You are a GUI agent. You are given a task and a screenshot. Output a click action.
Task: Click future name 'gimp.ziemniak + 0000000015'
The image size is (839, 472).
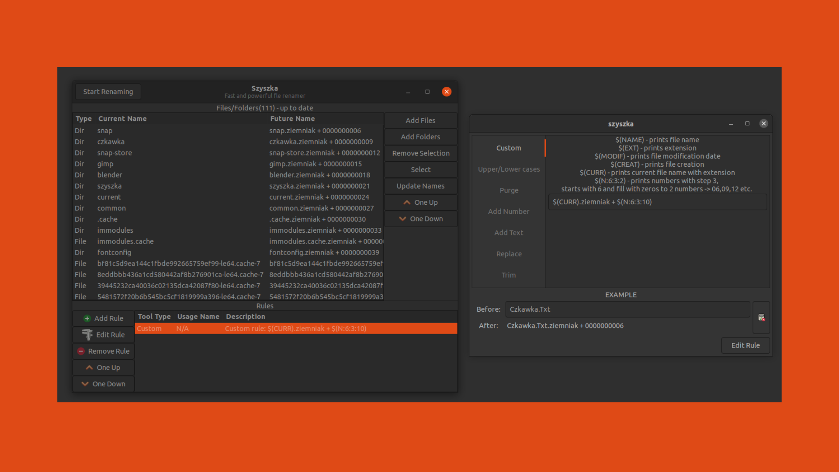tap(315, 164)
